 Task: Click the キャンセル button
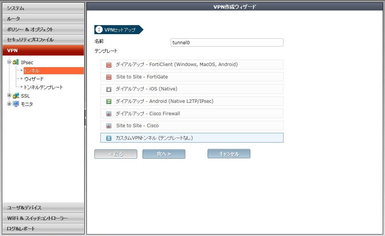pos(229,154)
